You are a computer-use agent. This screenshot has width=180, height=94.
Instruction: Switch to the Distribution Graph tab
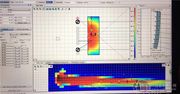78,62
